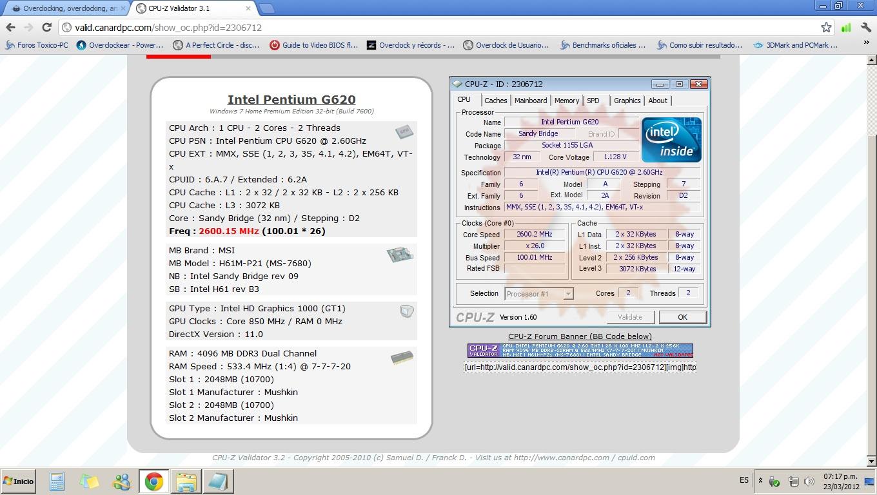Open the SPD tab in CPU-Z

(x=593, y=101)
